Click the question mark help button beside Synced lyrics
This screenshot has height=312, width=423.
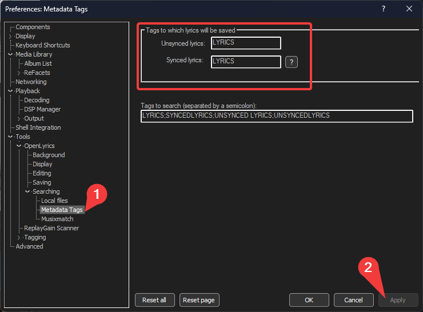click(292, 62)
